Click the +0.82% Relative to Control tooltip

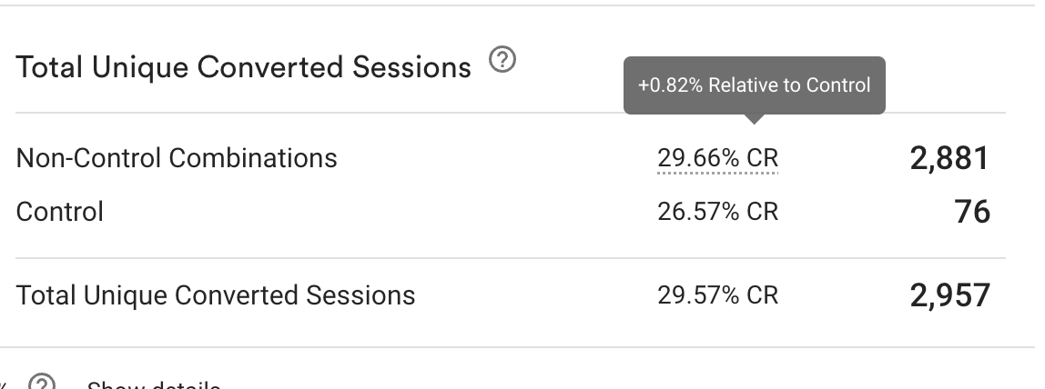[755, 85]
